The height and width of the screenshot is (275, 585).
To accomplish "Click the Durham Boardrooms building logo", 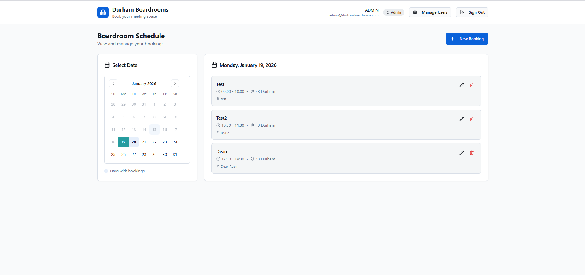I will [x=103, y=12].
